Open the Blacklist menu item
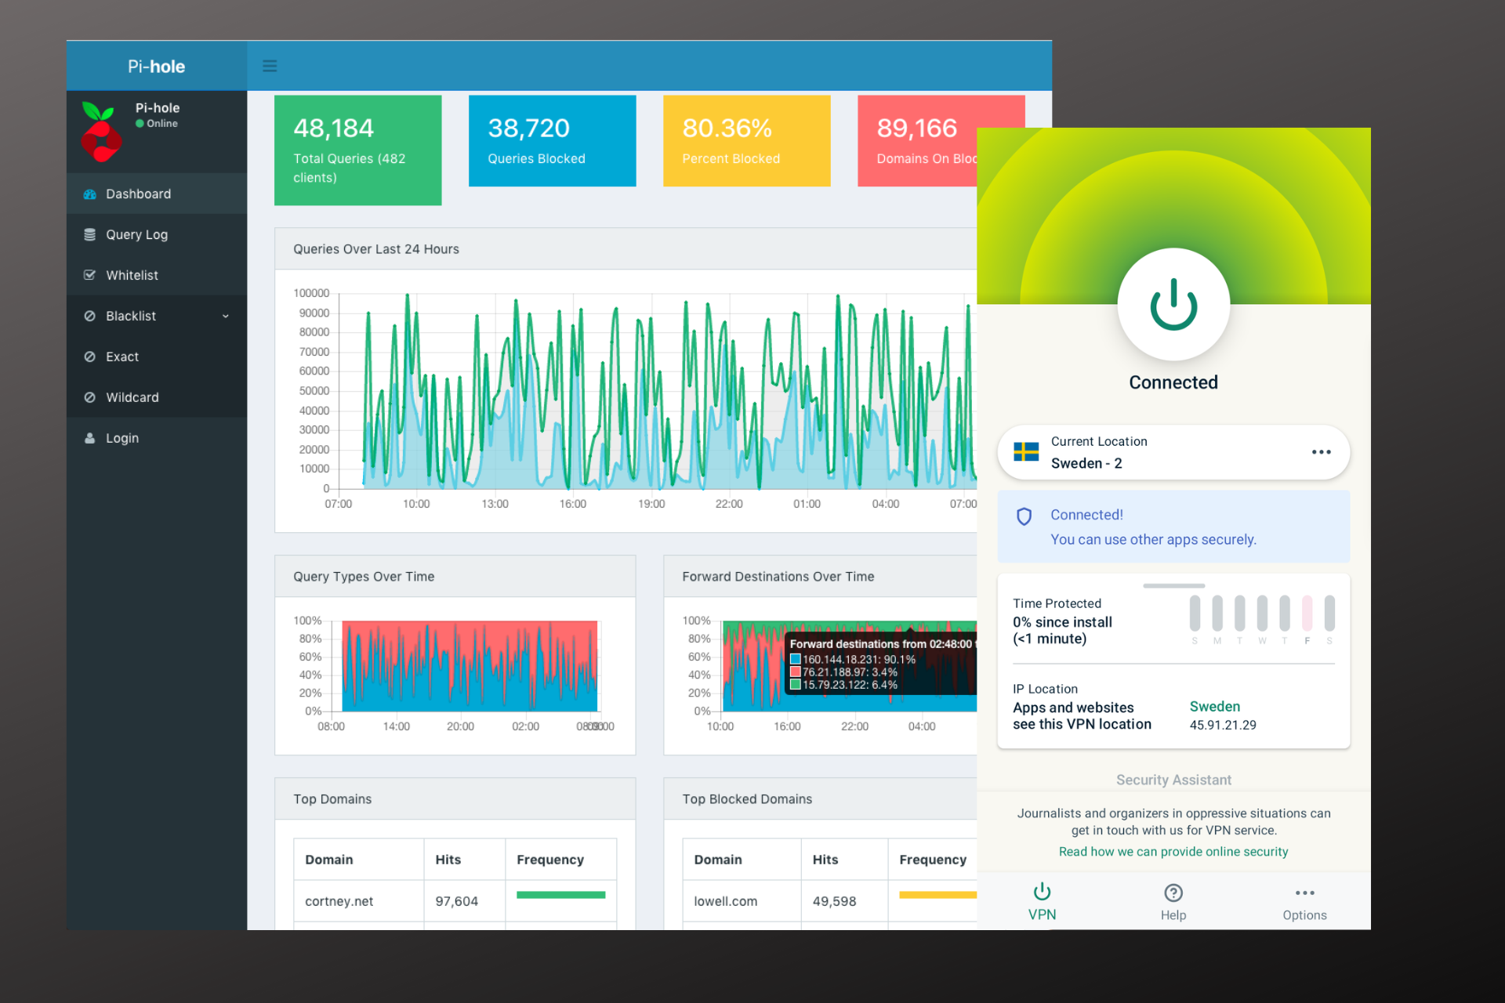 pos(157,317)
